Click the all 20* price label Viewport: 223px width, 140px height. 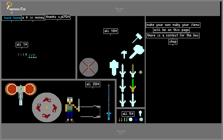coord(93,84)
